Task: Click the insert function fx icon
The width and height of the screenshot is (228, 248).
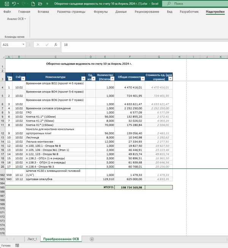Action: click(x=55, y=44)
